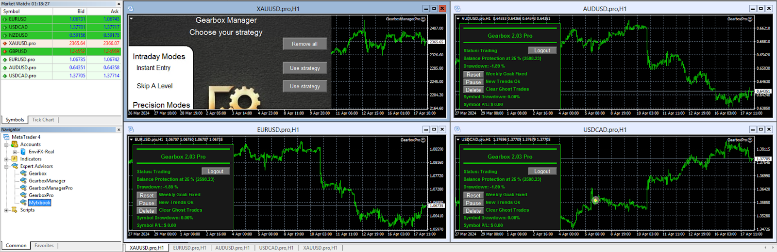Expand the Indicators node in Navigator
The image size is (777, 252).
click(x=6, y=159)
